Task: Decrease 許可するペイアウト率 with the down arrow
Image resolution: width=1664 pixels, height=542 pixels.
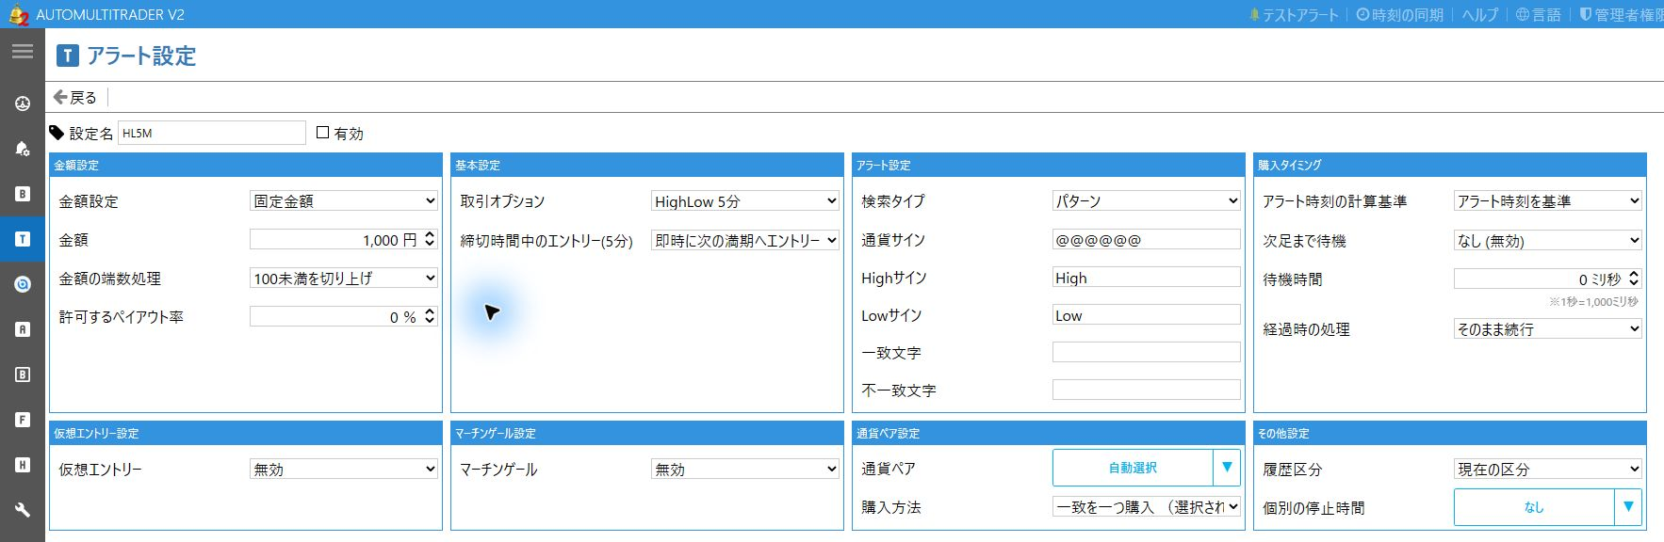Action: [x=430, y=321]
